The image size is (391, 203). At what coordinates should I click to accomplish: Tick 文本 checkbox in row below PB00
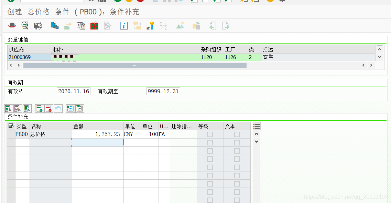point(237,143)
